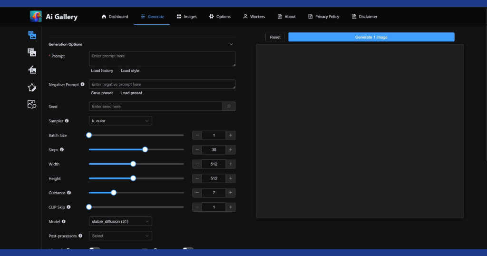Open the image interrogation sidebar icon
487x256 pixels.
(32, 104)
